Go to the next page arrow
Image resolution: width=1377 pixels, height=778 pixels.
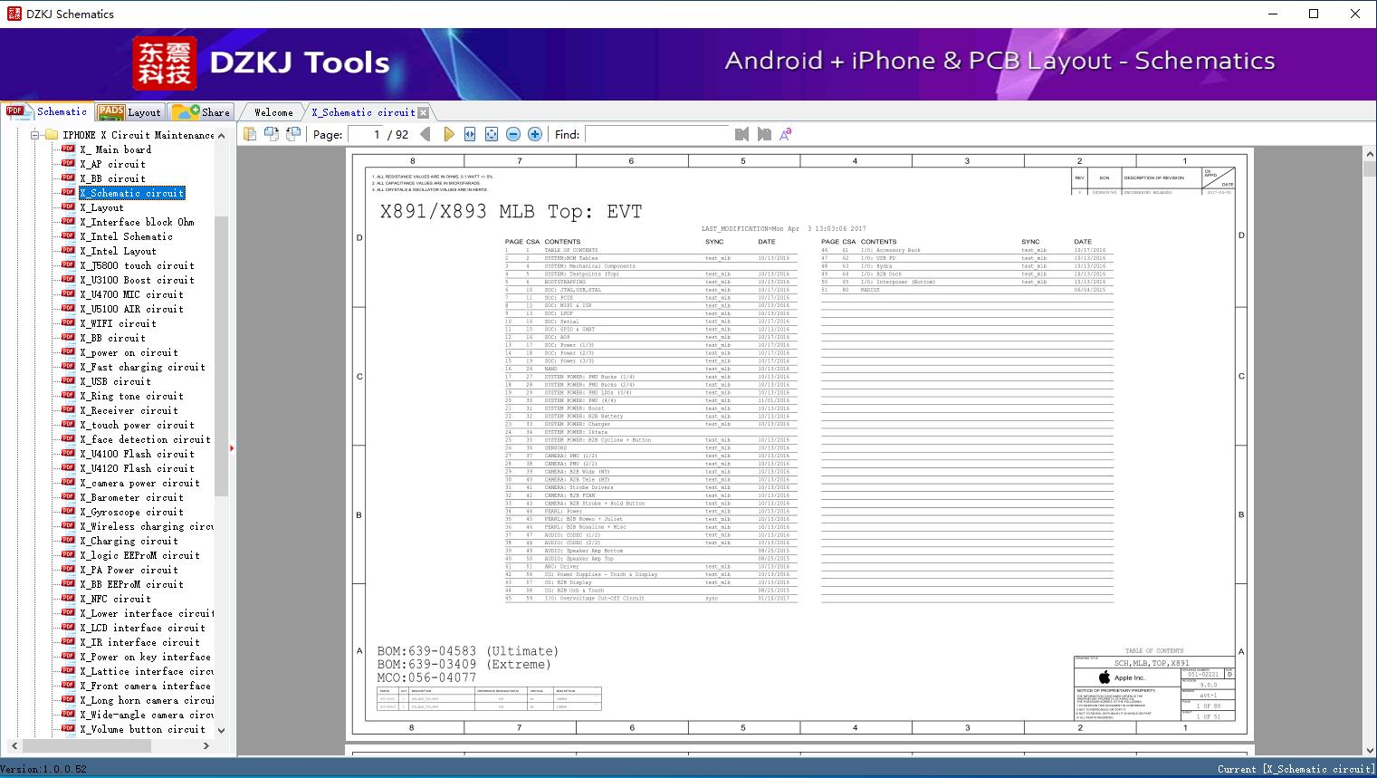point(448,134)
